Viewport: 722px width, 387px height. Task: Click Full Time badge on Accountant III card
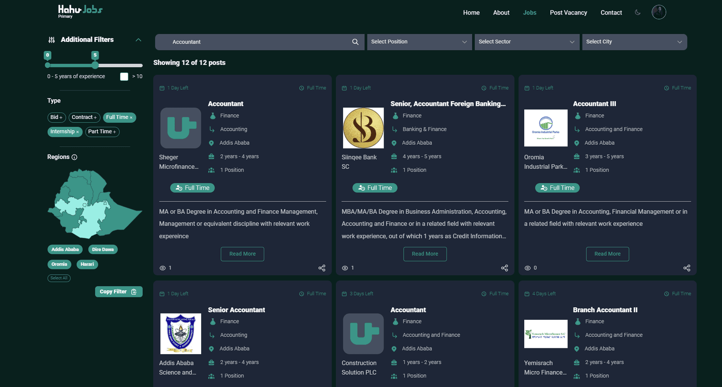coord(557,188)
